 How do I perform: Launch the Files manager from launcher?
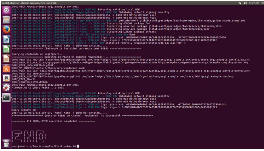(x=6, y=20)
